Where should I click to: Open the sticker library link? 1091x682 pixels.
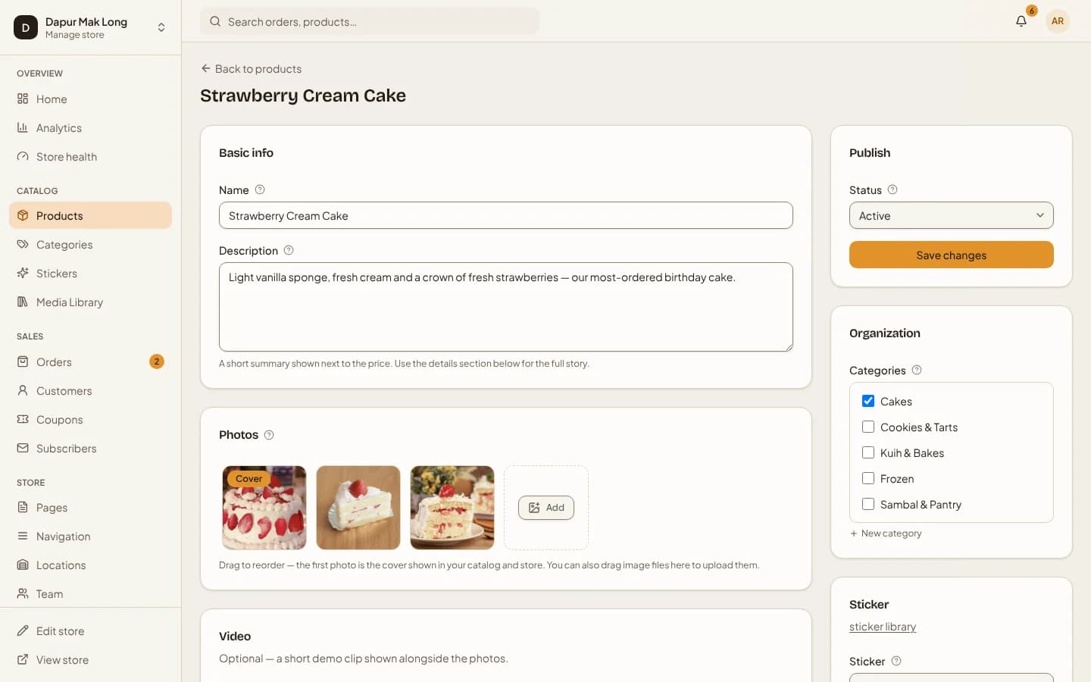pos(883,627)
